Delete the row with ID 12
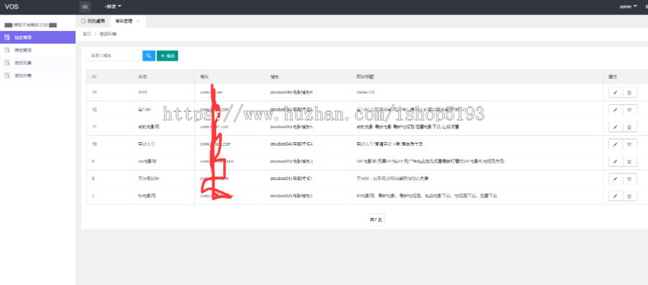The height and width of the screenshot is (285, 648). [x=629, y=110]
